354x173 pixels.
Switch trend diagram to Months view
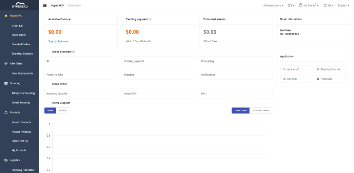[62, 111]
